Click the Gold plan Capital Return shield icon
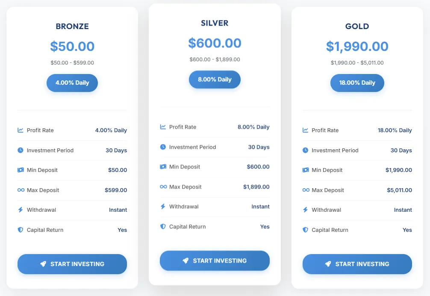The height and width of the screenshot is (296, 430). [x=305, y=230]
